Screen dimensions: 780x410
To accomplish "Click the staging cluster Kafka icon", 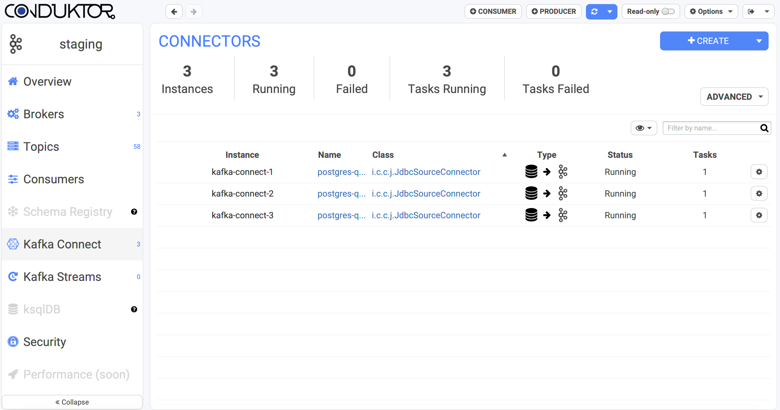I will [x=16, y=44].
